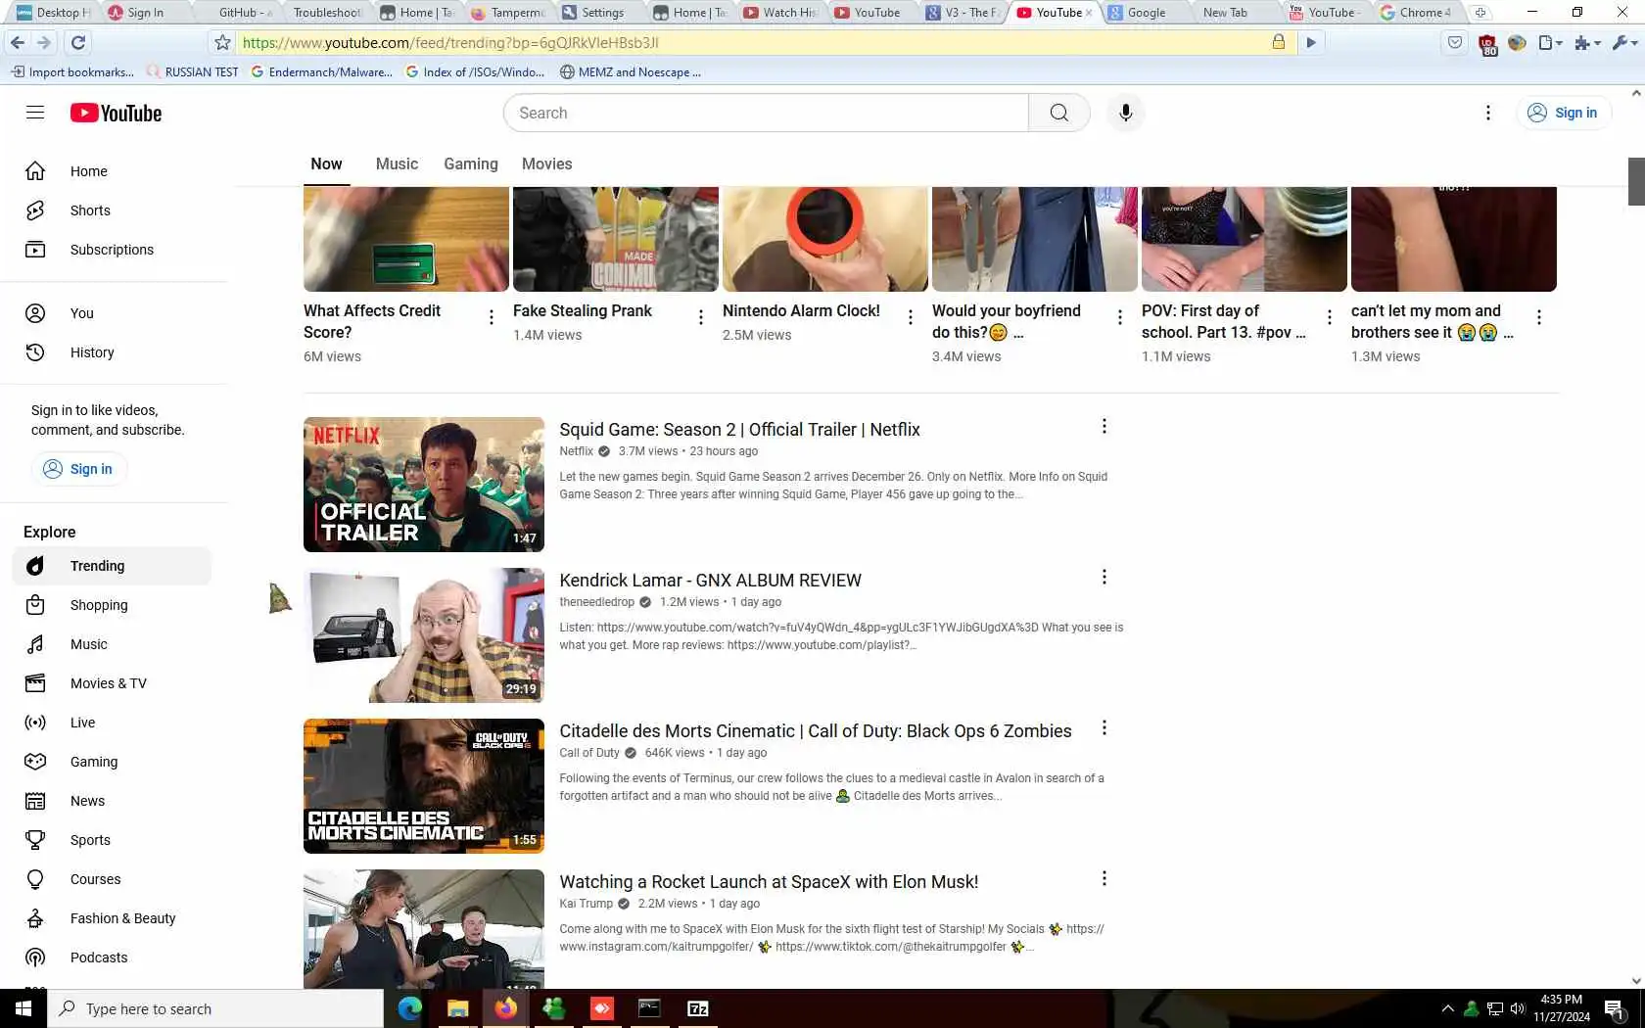Open YouTube settings three-dot menu
The image size is (1645, 1028).
tap(1488, 113)
